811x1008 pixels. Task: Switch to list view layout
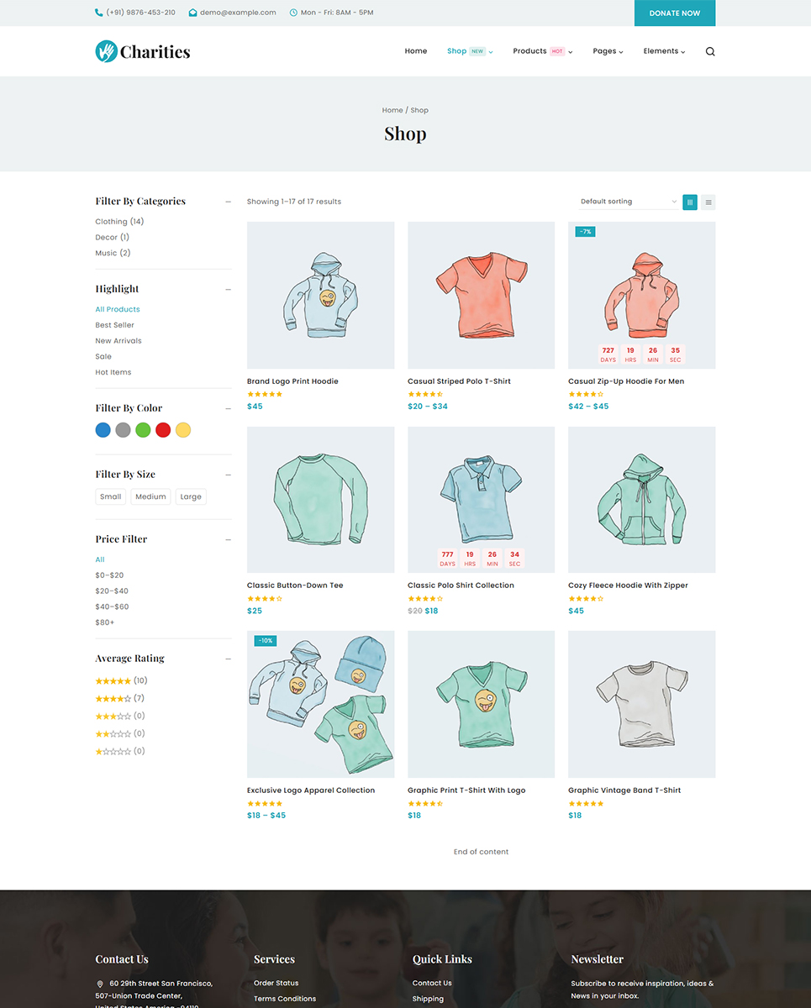coord(708,202)
